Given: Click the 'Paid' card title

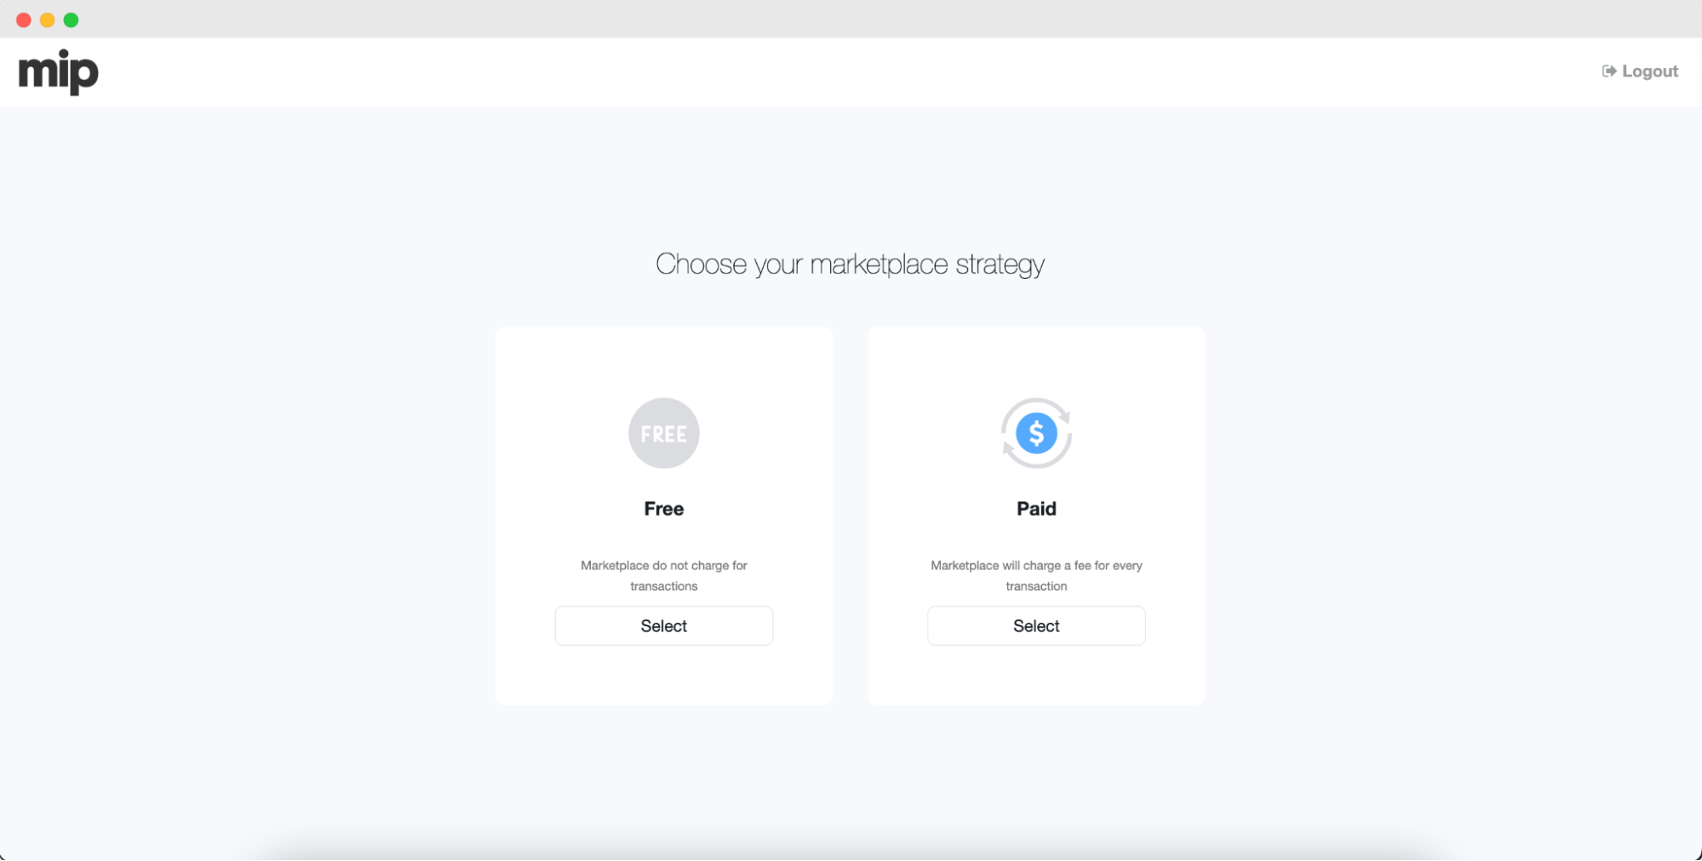Looking at the screenshot, I should coord(1036,509).
